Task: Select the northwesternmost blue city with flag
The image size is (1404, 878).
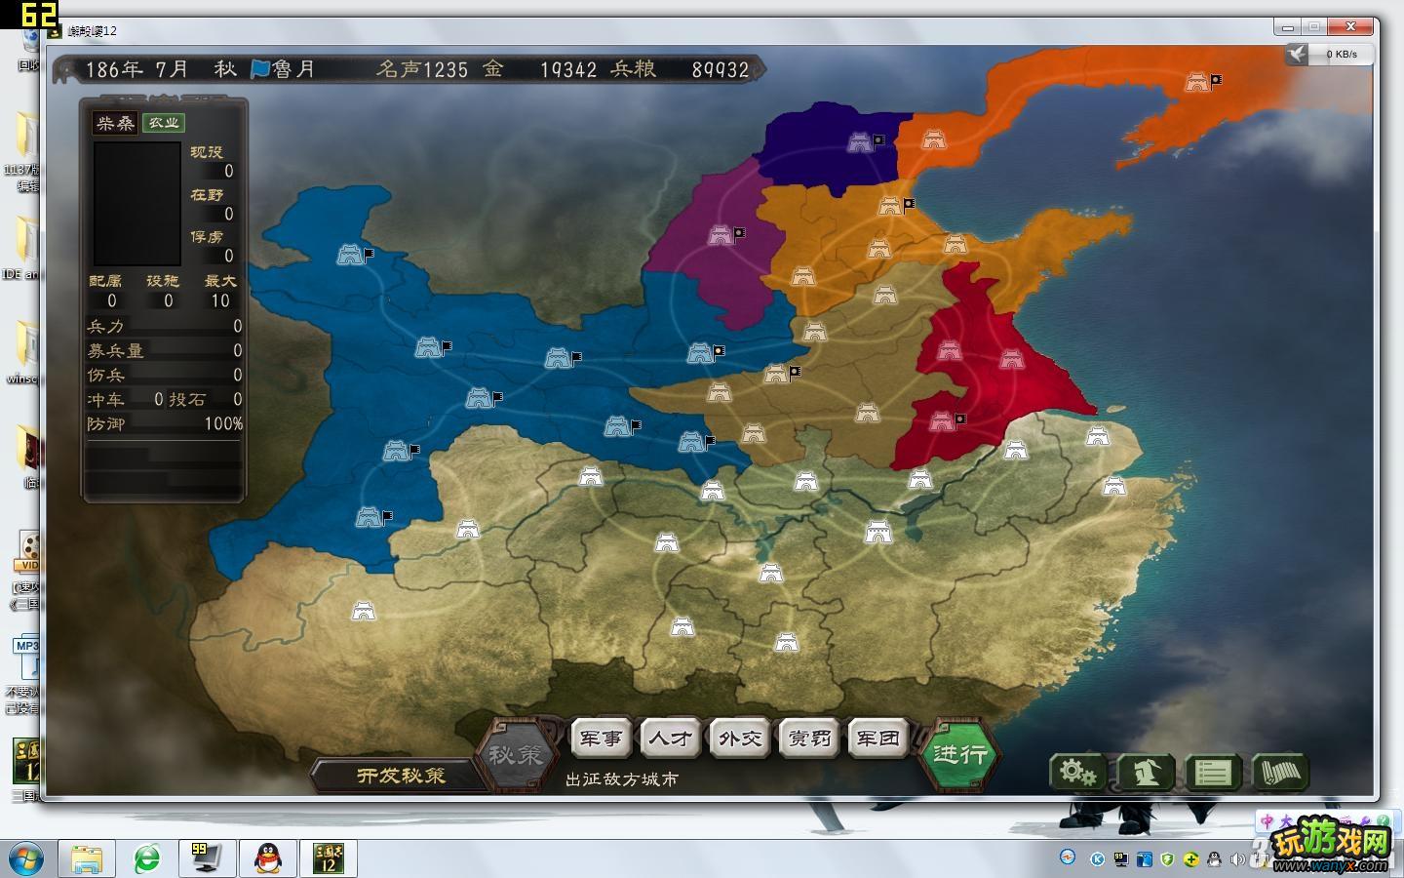Action: pos(350,255)
